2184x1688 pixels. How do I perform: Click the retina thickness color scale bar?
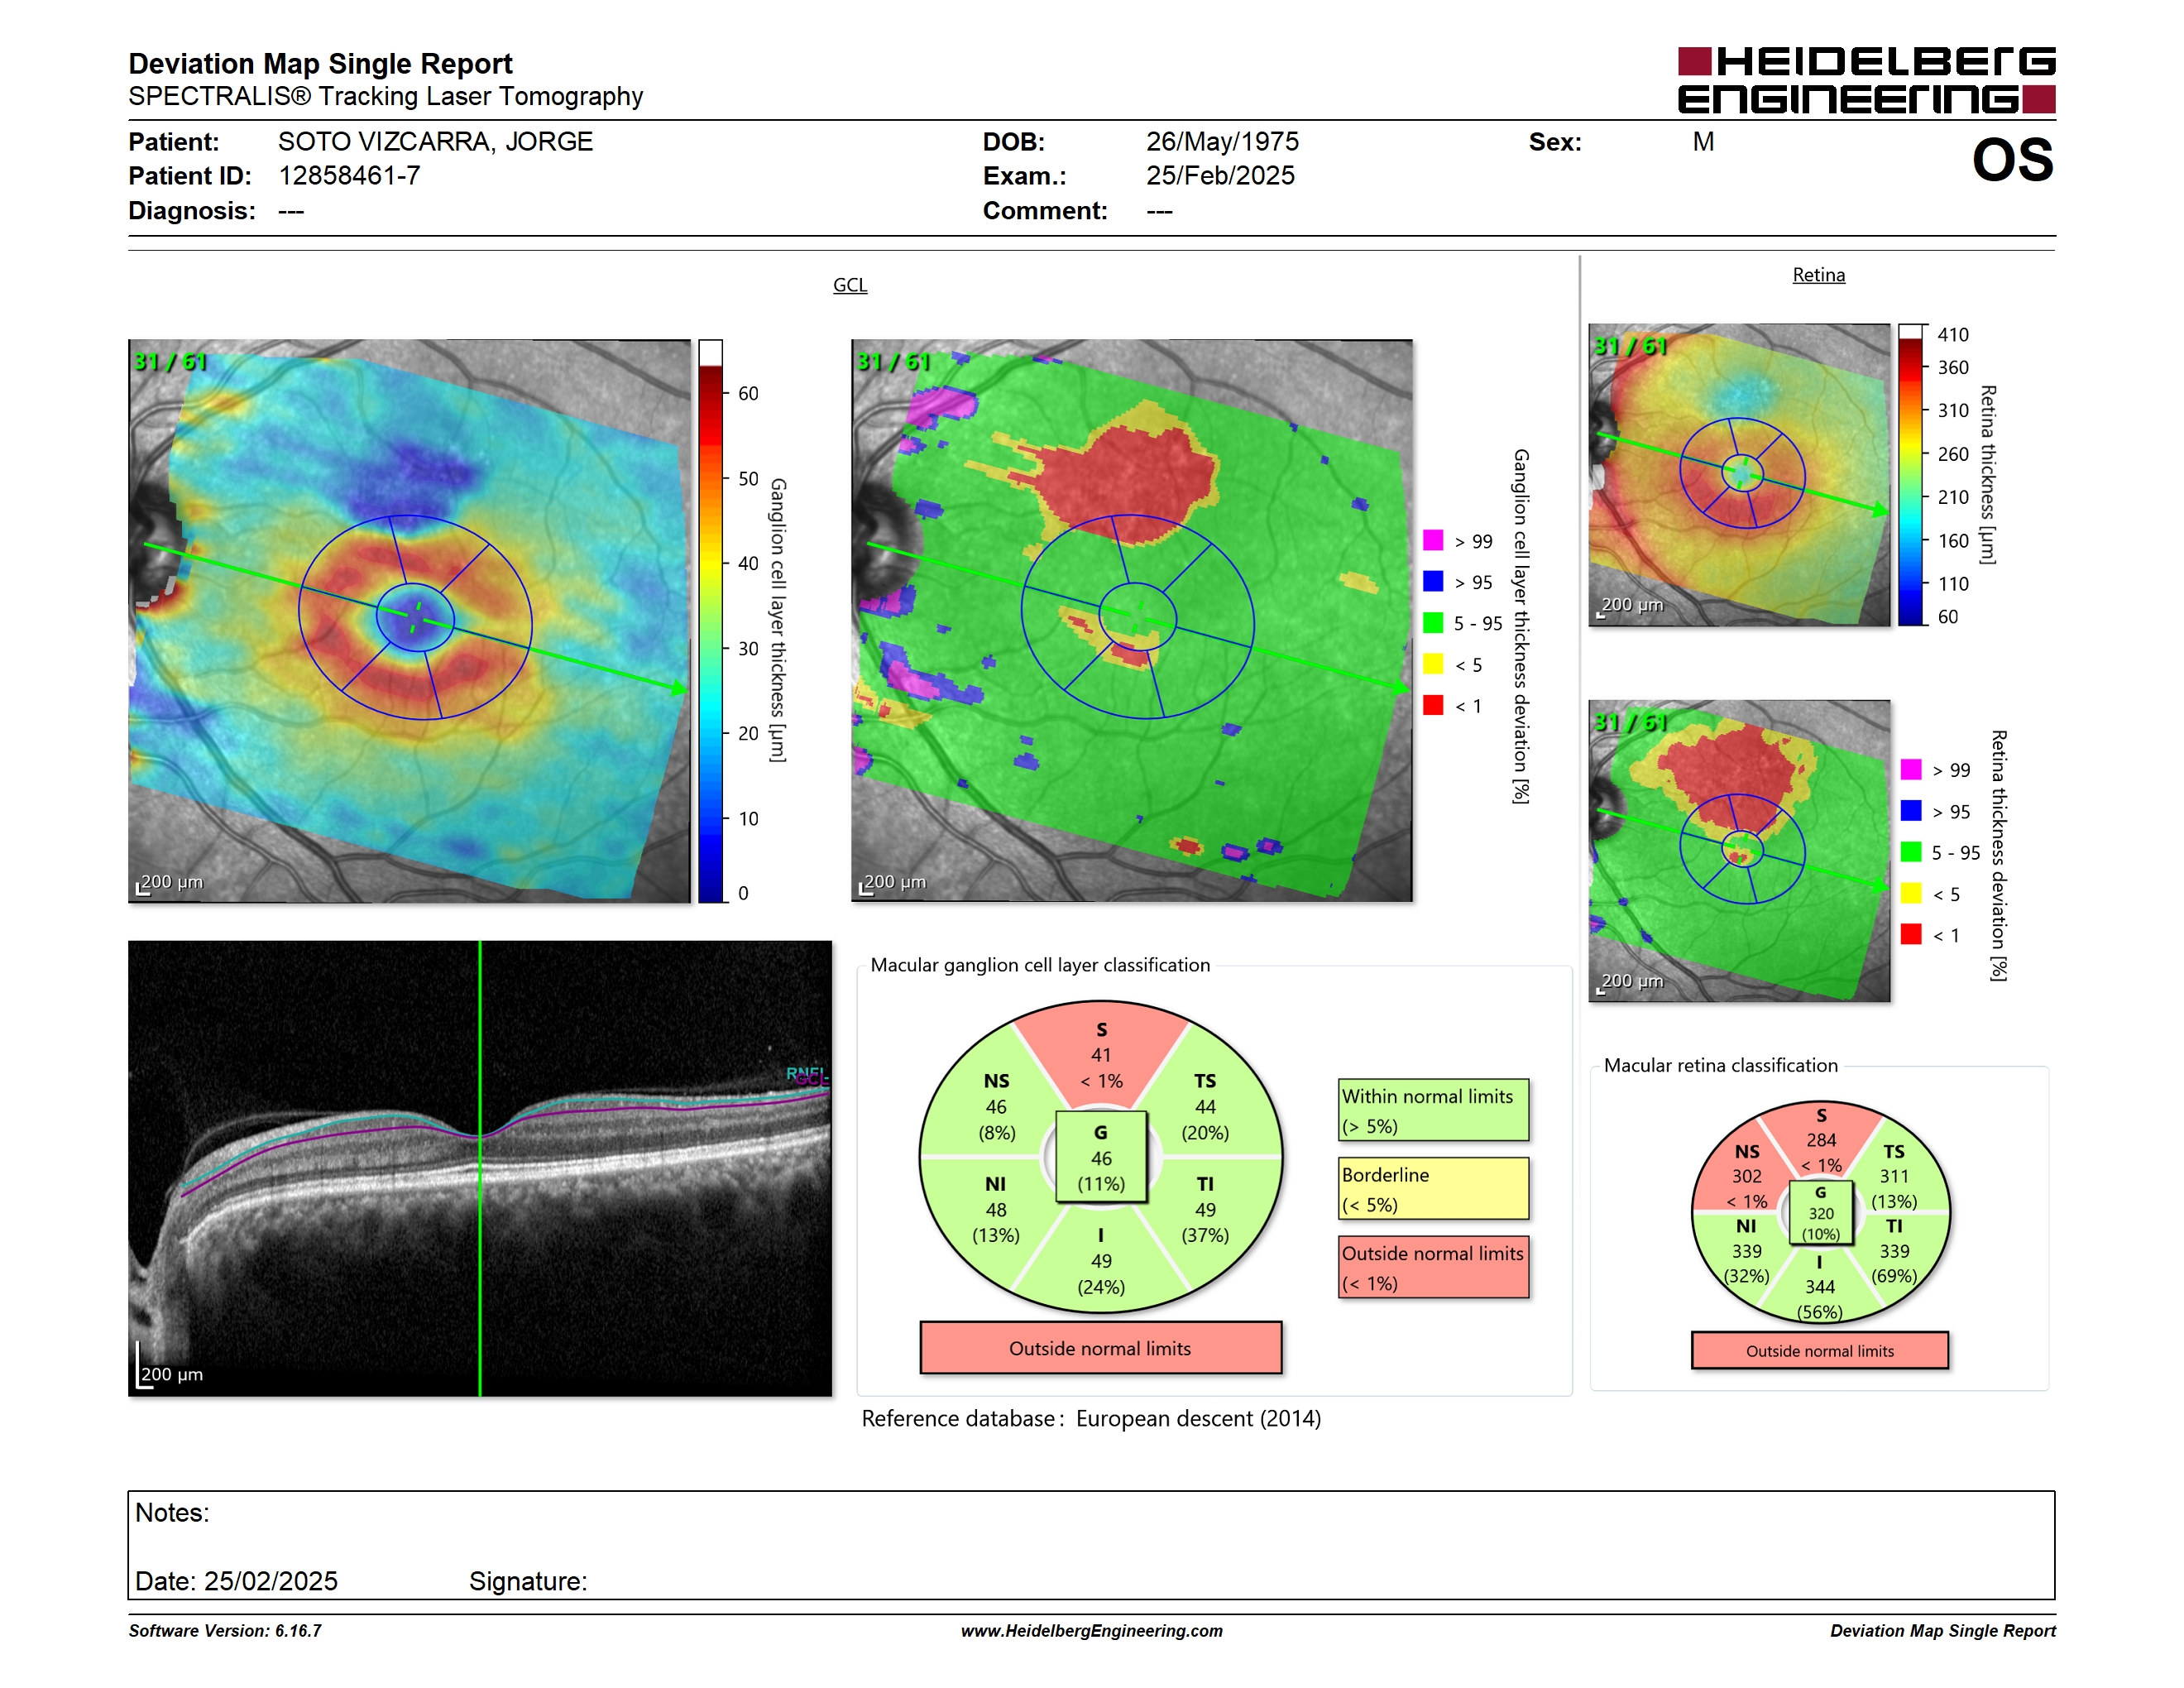pos(1911,475)
